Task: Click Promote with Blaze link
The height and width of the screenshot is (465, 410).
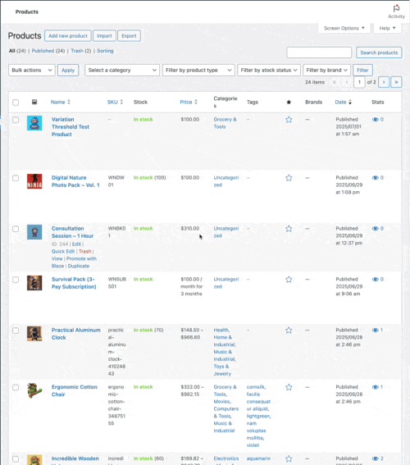Action: pos(74,262)
